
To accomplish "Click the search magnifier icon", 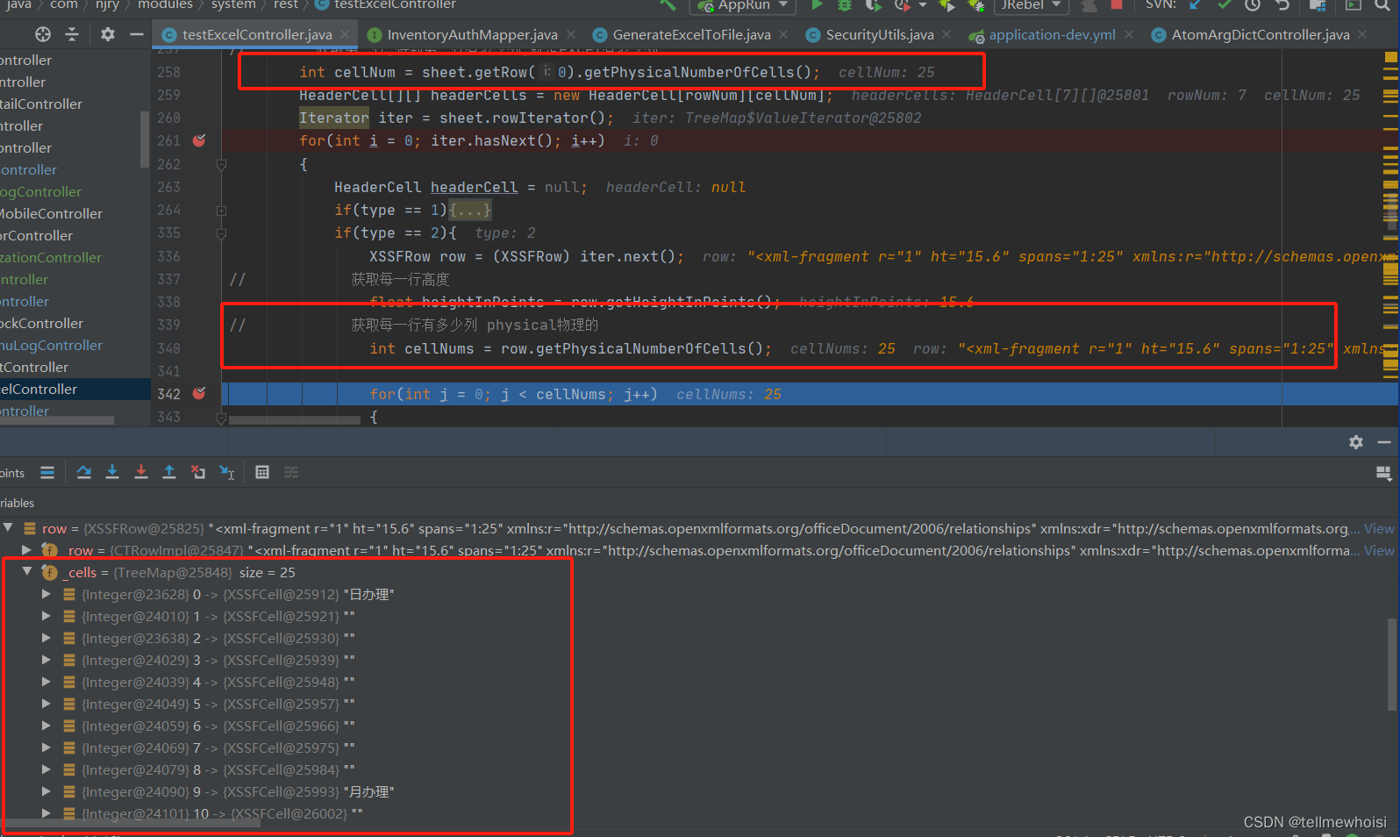I will [1382, 5].
